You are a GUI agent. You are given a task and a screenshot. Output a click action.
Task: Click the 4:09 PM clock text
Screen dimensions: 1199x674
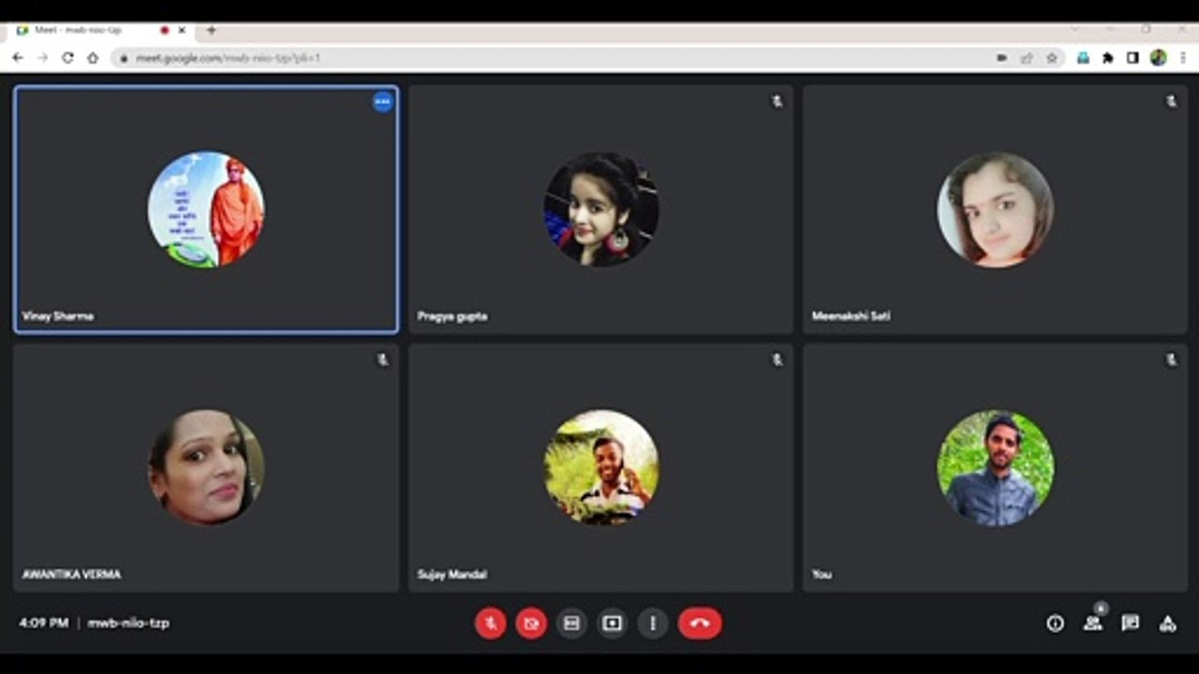[44, 623]
